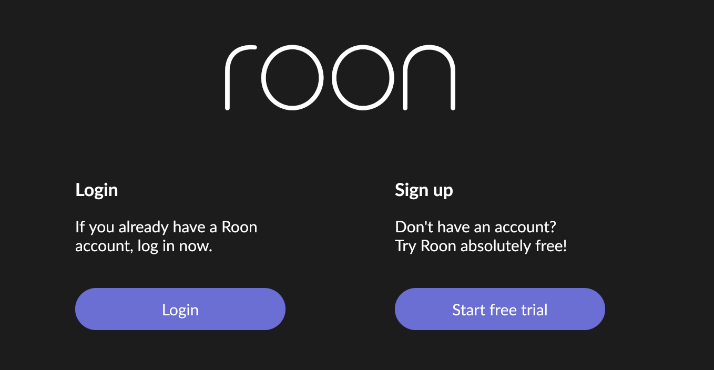Click the Roon logo
The image size is (714, 370).
[340, 78]
